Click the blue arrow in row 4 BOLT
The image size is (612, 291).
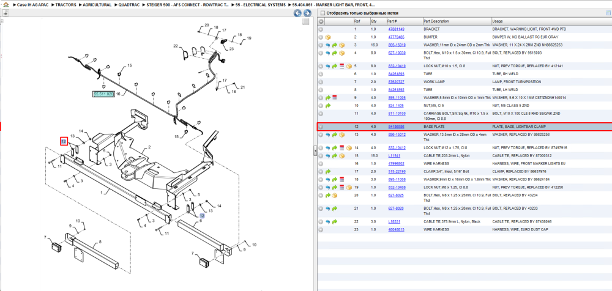[x=328, y=53]
